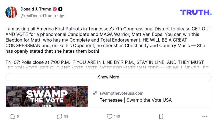Viewport: 217px width, 127px height.
Task: Click the TRUTH logo
Action: pos(196,12)
